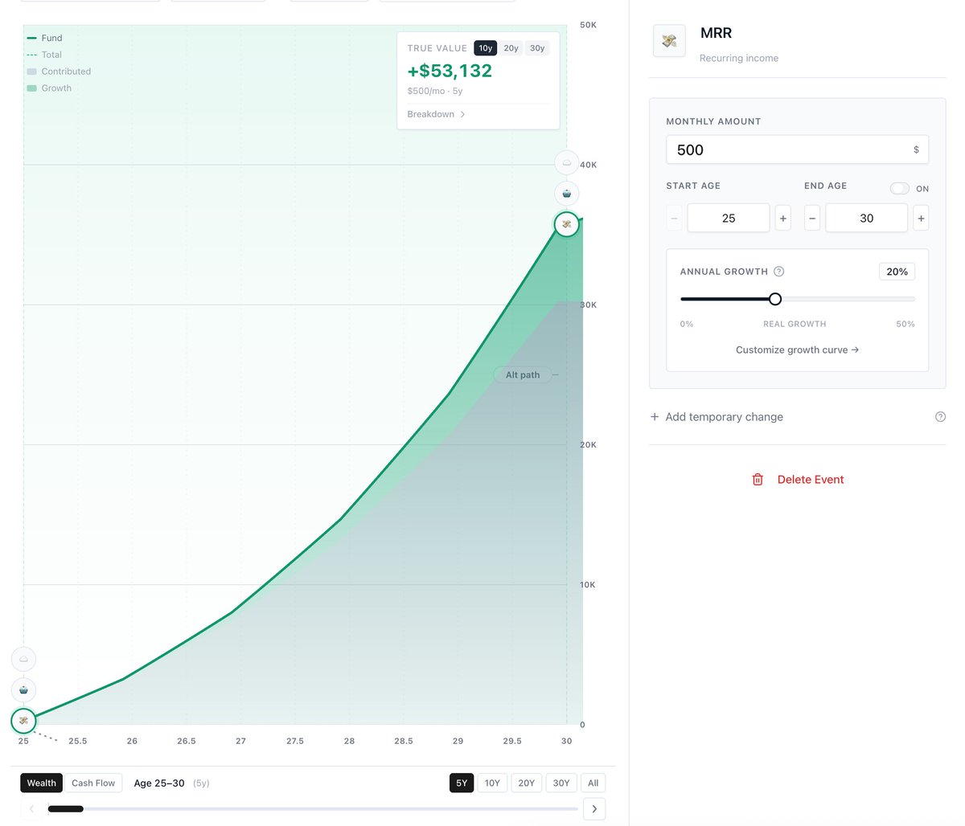Click the Monthly Amount input field
Screen dimensions: 965x826
[797, 150]
